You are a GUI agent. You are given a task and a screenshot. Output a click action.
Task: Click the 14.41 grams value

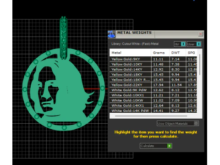click(x=158, y=110)
